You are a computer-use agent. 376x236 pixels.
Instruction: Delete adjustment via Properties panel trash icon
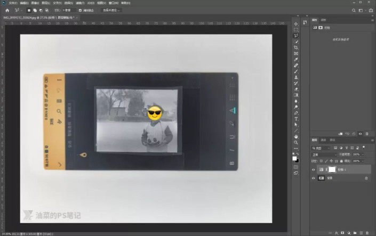[x=367, y=134]
